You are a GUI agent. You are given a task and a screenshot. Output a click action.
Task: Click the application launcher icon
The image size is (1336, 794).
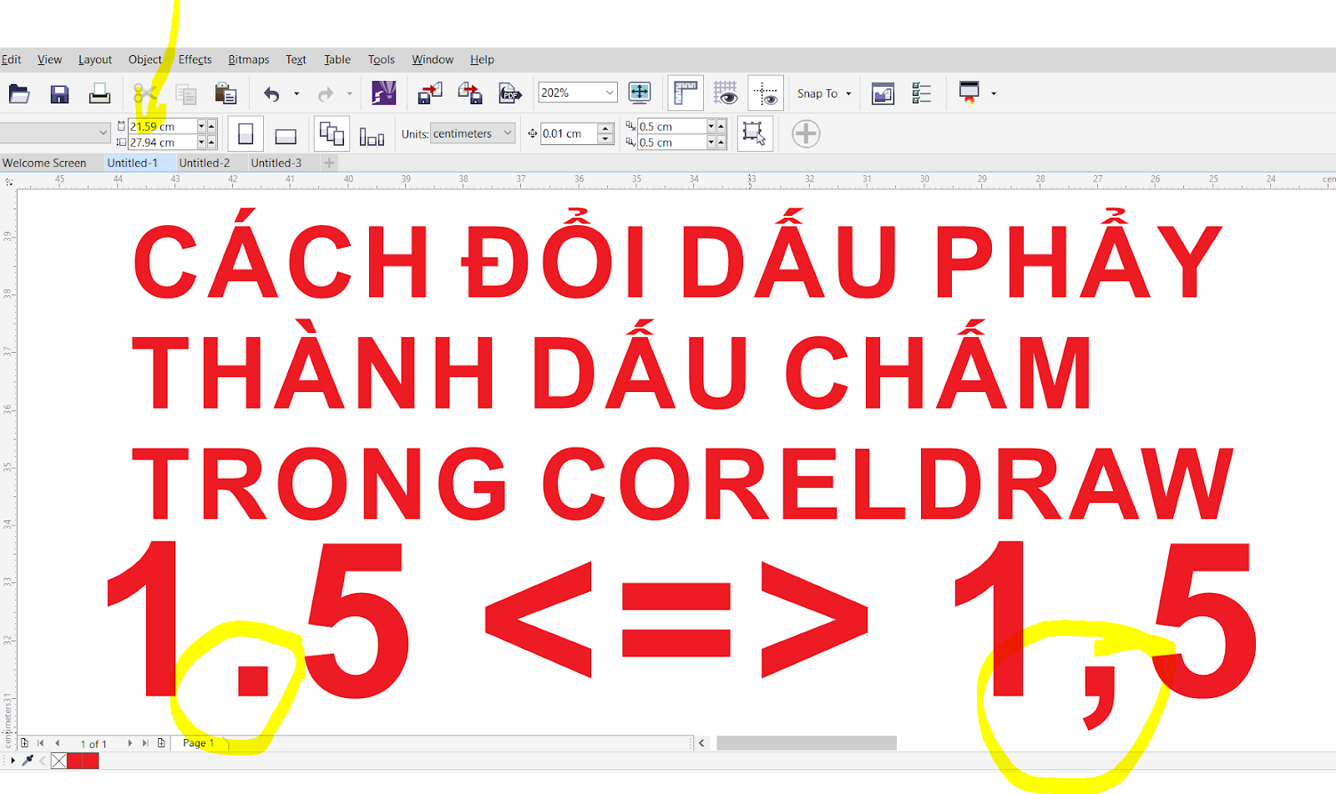[969, 93]
